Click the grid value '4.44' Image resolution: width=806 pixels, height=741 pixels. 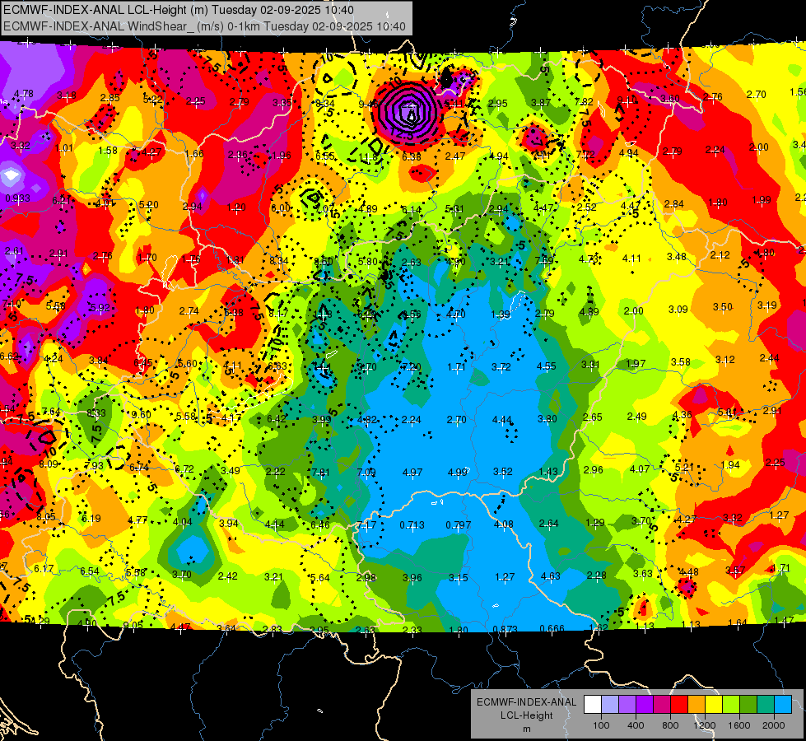coord(502,420)
